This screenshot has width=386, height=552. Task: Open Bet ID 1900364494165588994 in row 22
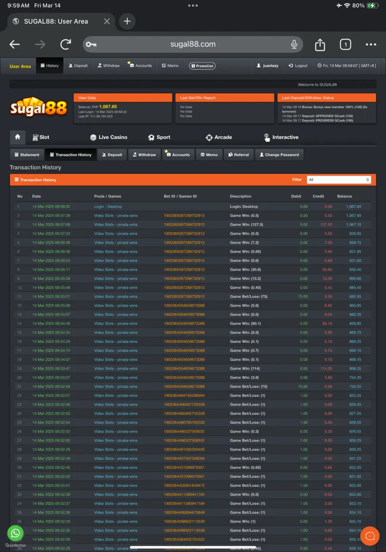click(x=184, y=395)
